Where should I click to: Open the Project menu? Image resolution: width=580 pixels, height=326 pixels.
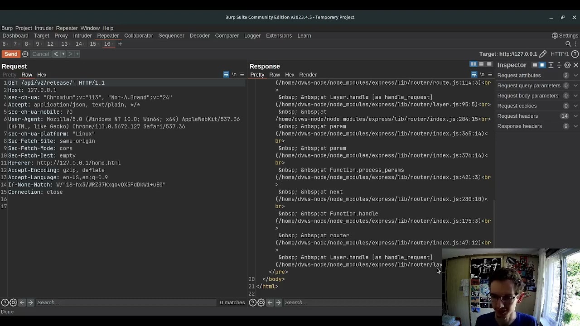point(24,28)
